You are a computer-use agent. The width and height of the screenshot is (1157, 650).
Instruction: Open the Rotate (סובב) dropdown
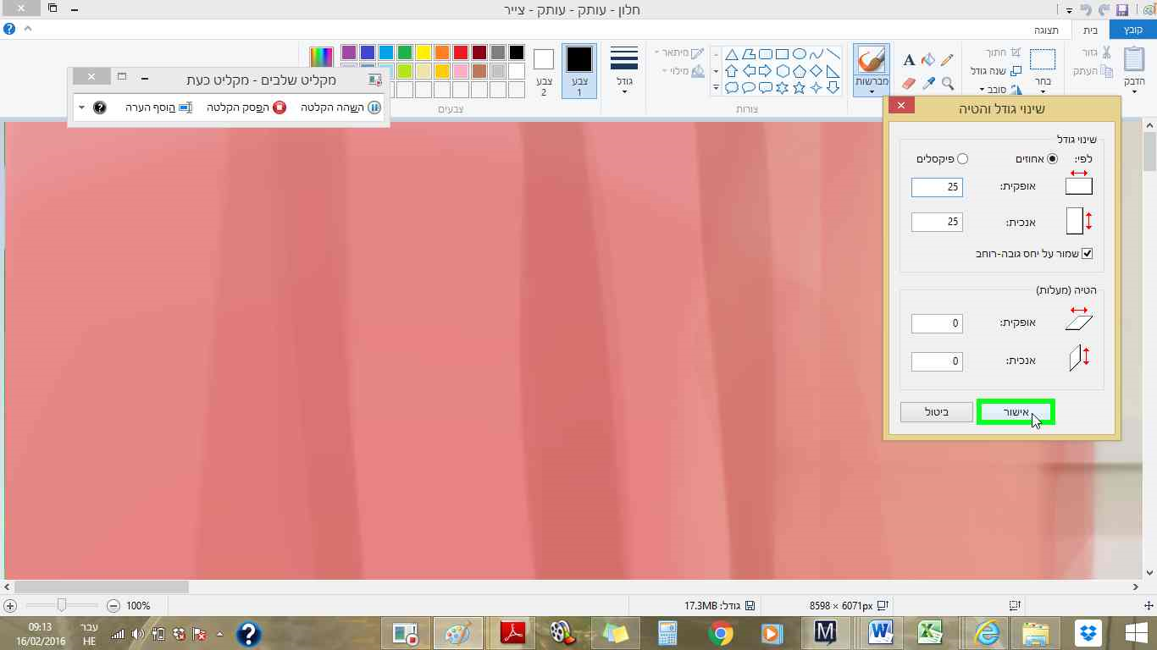(x=1000, y=90)
